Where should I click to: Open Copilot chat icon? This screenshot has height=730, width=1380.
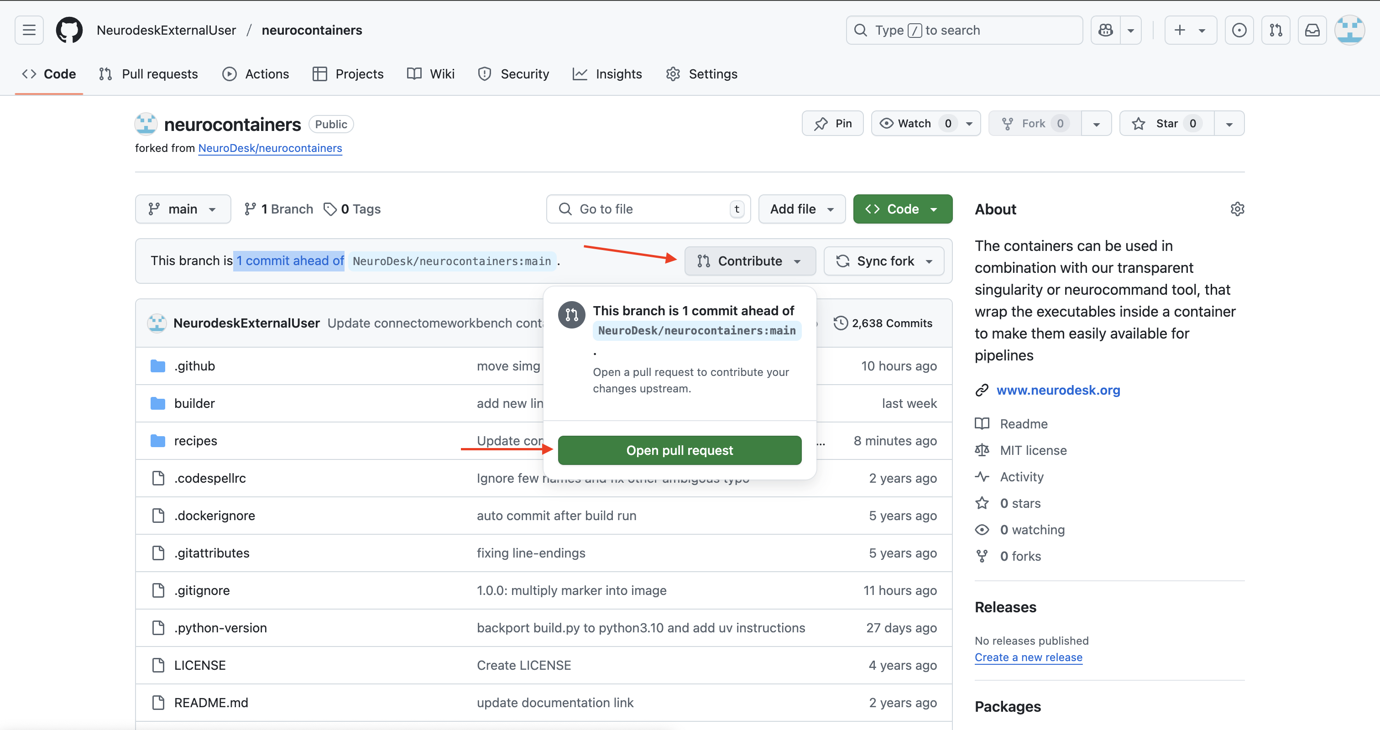[x=1105, y=30]
